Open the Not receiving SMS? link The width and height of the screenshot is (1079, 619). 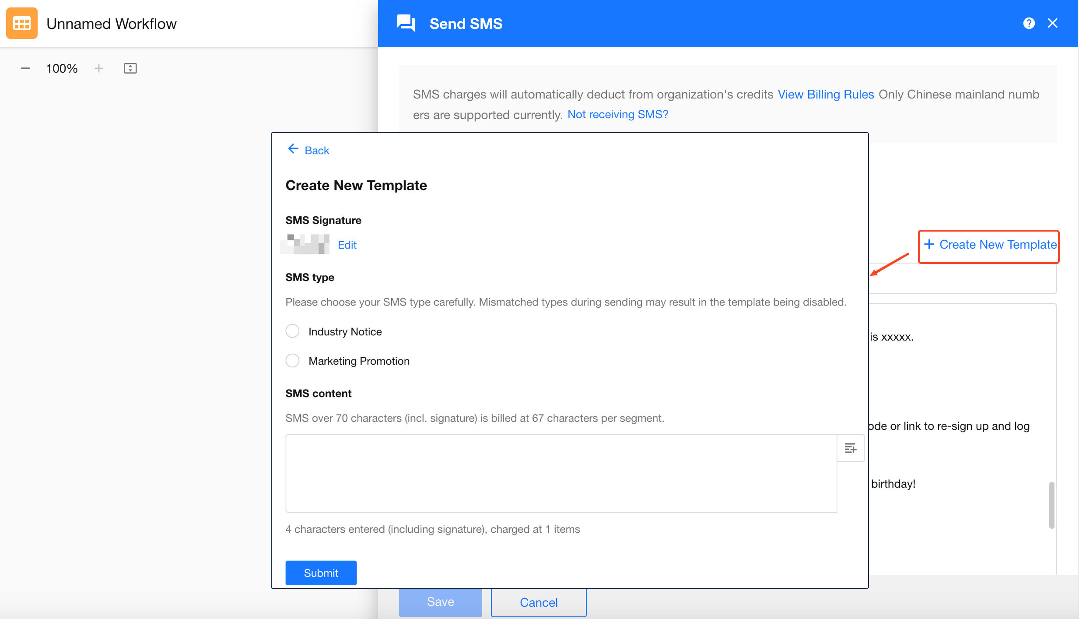coord(617,114)
